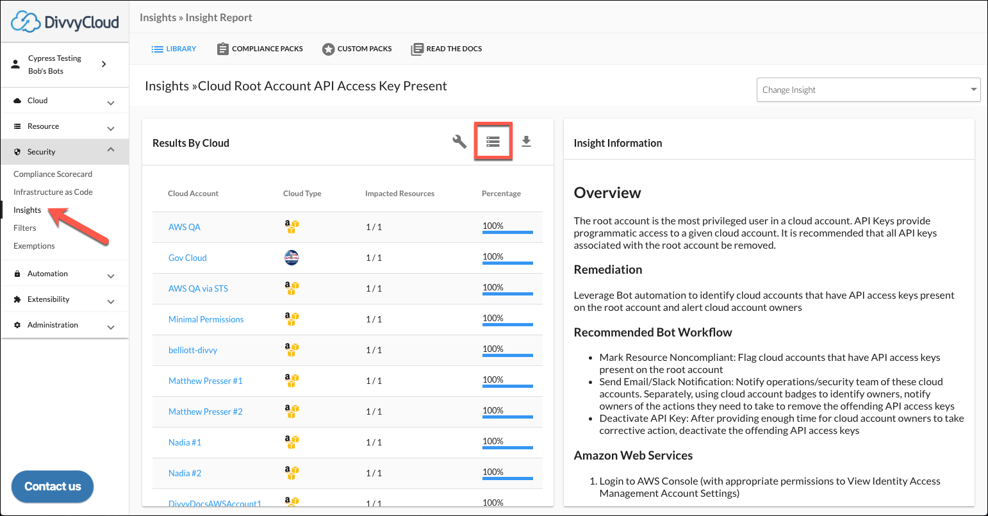The height and width of the screenshot is (516, 988).
Task: Open the belliott-divvy account link
Action: [x=193, y=350]
